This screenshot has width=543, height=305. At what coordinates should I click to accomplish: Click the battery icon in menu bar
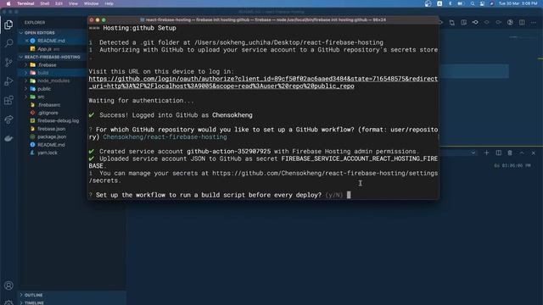point(461,3)
